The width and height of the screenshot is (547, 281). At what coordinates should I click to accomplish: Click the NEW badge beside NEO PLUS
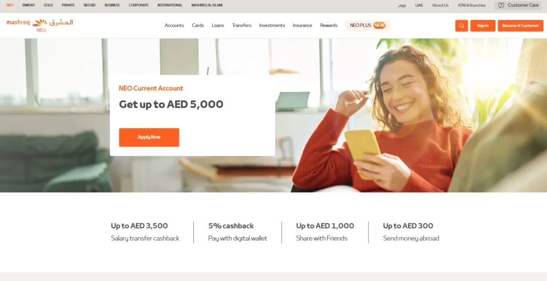coord(379,26)
